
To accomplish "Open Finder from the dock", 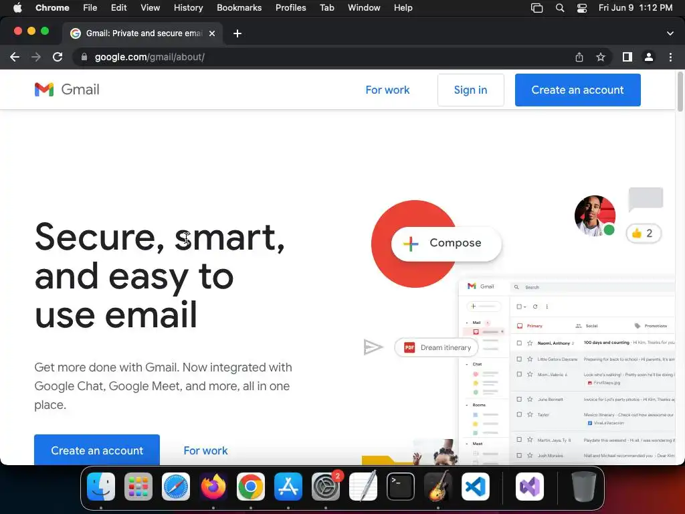I will click(x=101, y=487).
